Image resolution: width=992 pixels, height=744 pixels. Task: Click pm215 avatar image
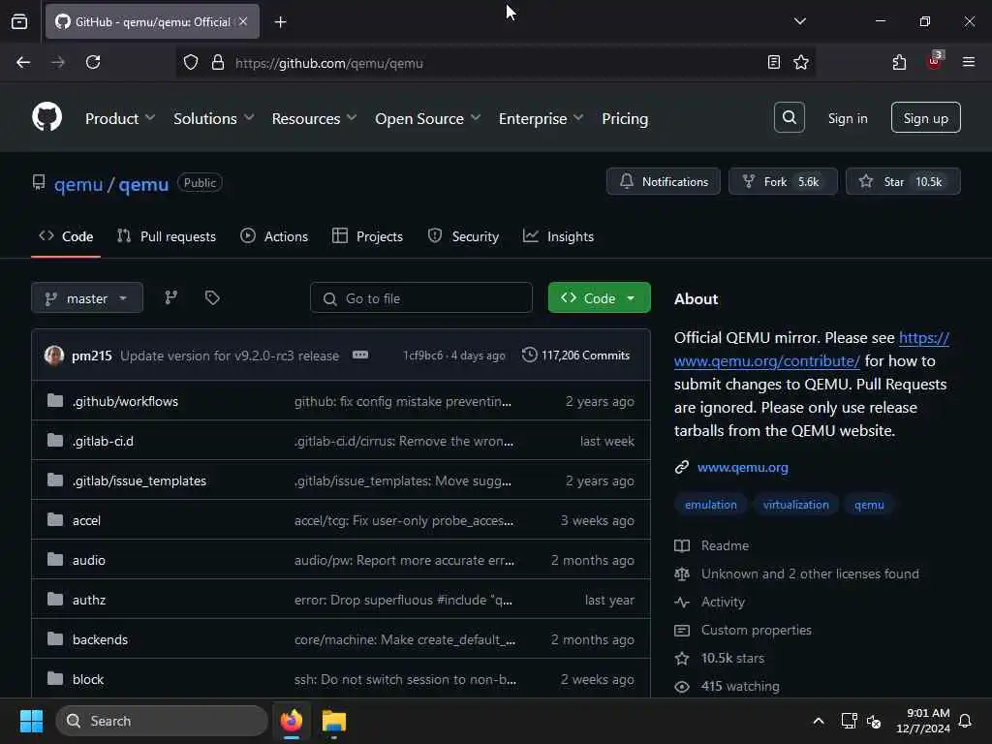point(54,355)
